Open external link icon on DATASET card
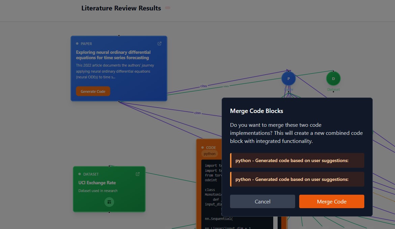395x229 pixels. point(138,174)
